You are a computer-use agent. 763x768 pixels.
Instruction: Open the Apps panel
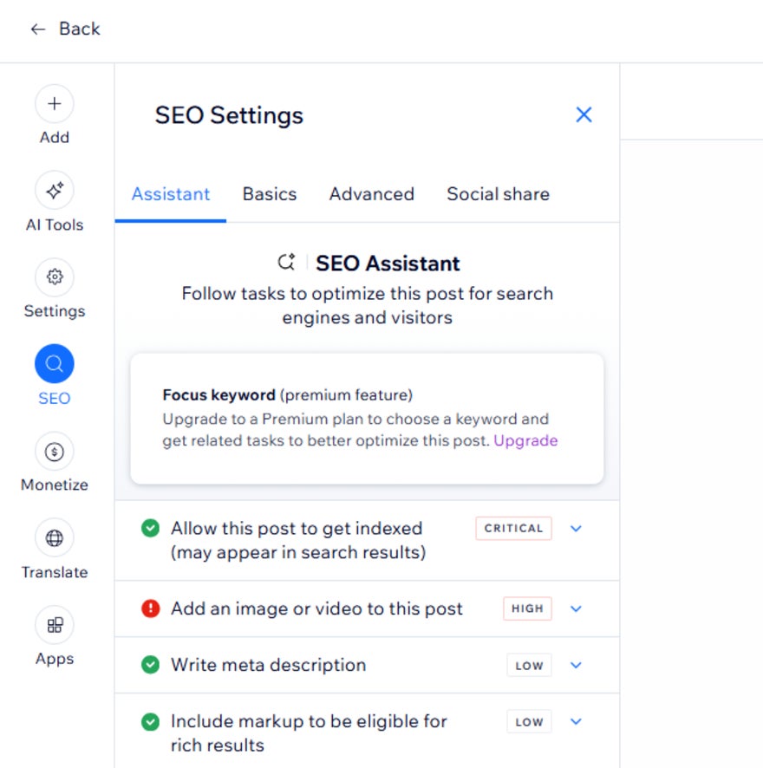pos(54,625)
